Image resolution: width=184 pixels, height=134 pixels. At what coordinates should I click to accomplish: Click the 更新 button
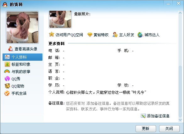click(146, 129)
